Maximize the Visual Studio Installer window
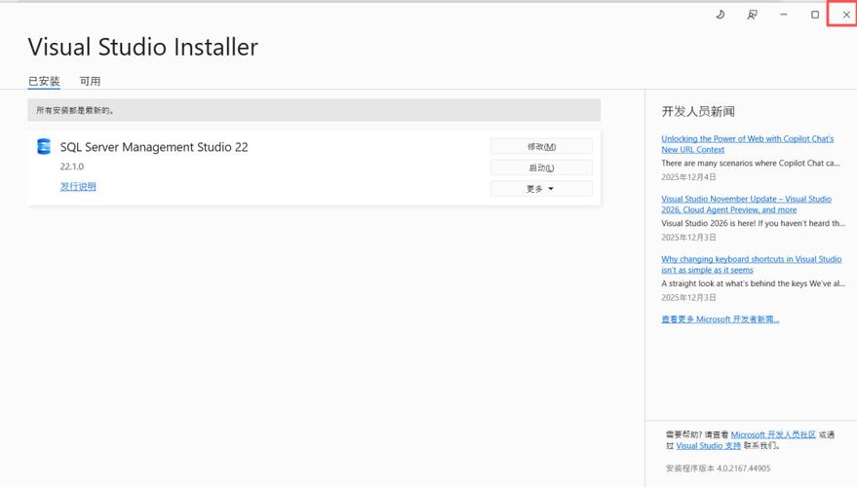Screen dimensions: 857x487 pyautogui.click(x=815, y=15)
